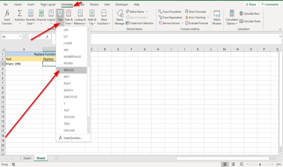Toggle Show Formulas
This screenshot has width=283, height=167.
(x=195, y=12)
